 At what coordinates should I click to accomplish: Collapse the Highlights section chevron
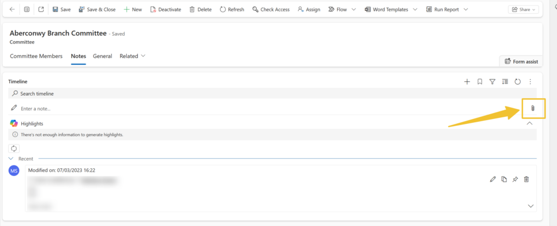(530, 123)
